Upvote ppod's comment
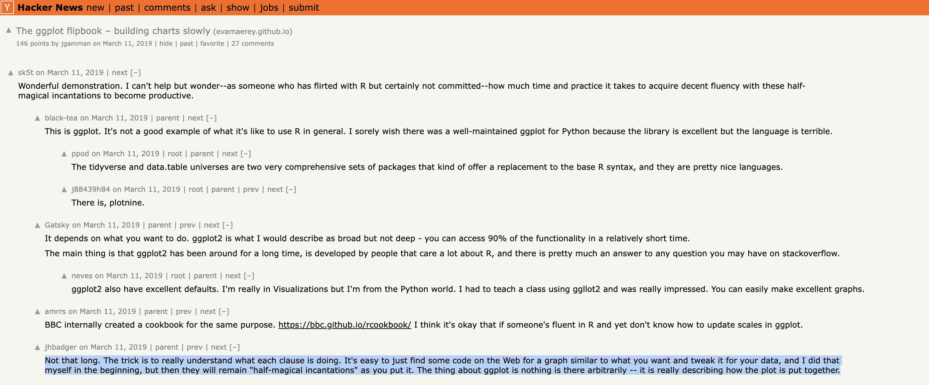This screenshot has height=385, width=929. [x=64, y=154]
